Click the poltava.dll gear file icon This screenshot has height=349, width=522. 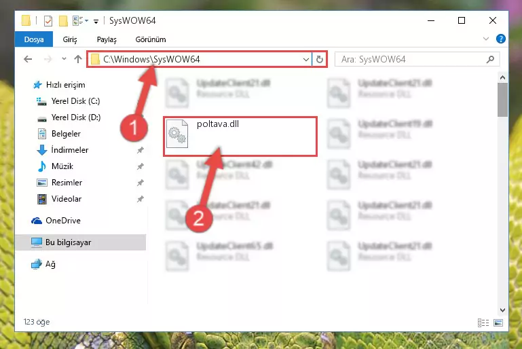177,134
